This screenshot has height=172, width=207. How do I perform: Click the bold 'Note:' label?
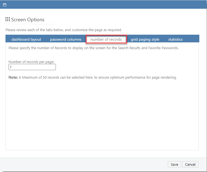tap(13, 77)
